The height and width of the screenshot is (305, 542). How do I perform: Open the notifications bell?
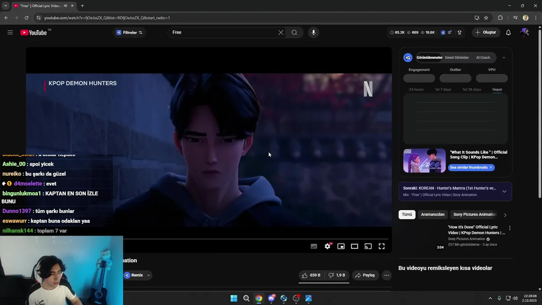pos(509,33)
